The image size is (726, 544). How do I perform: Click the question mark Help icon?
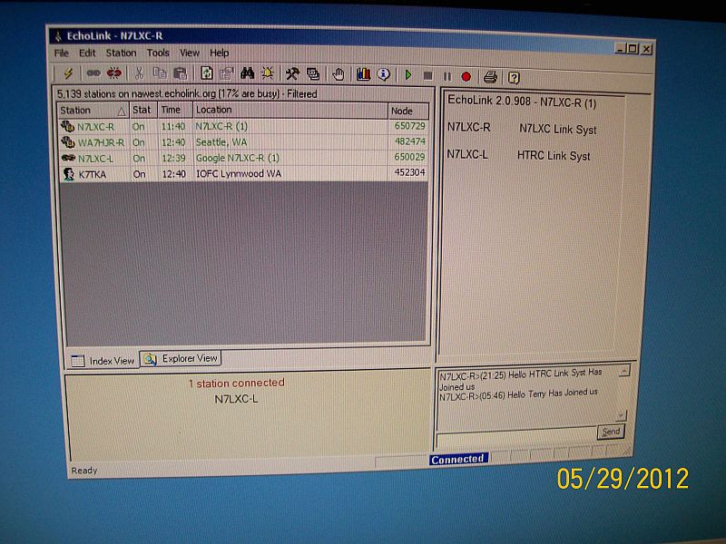point(514,77)
